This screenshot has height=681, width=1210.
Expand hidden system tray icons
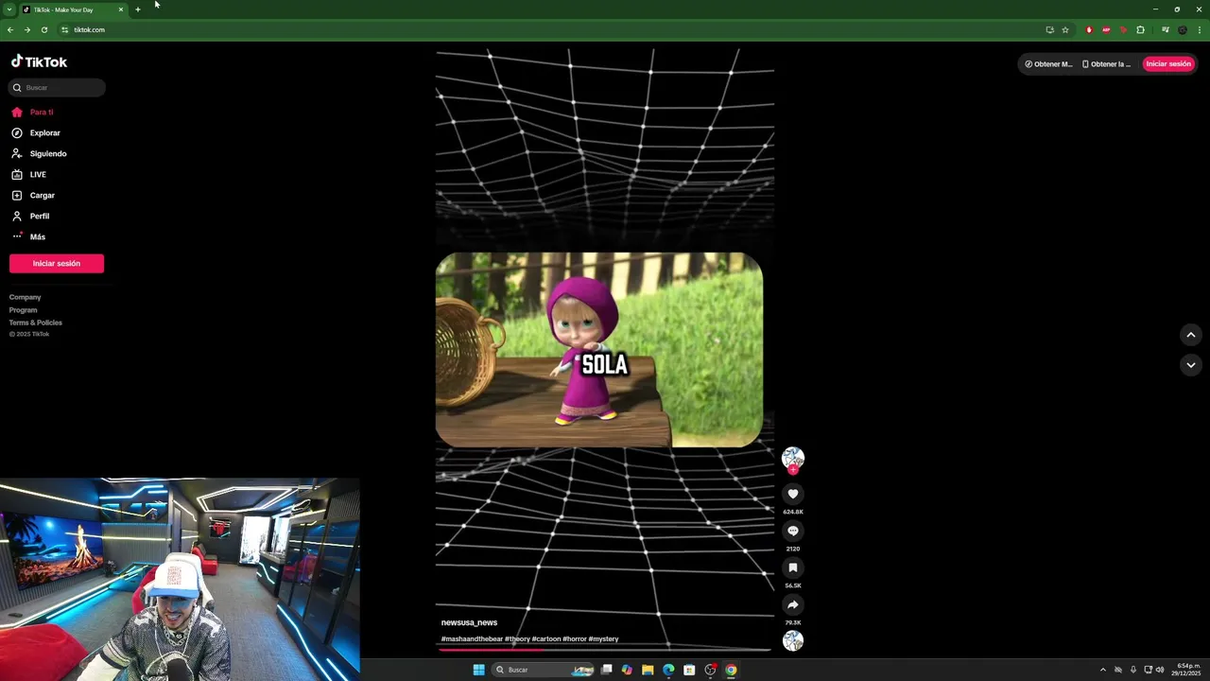click(x=1102, y=670)
